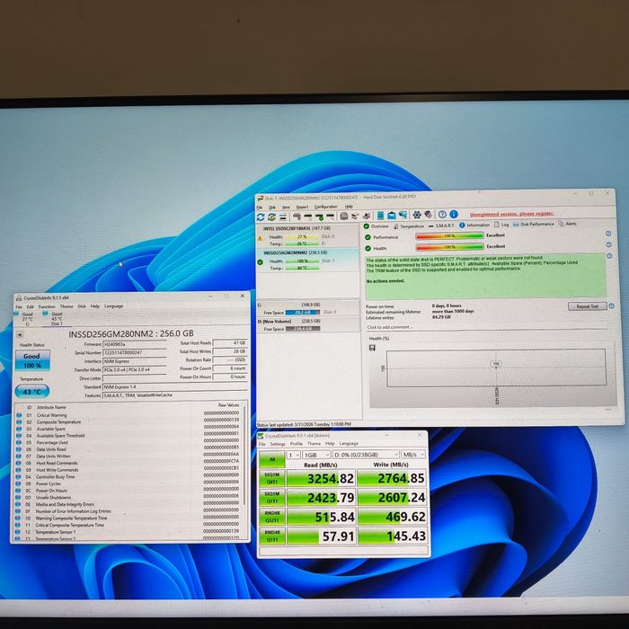Open the MB/s unit dropdown
This screenshot has height=629, width=629.
413,455
